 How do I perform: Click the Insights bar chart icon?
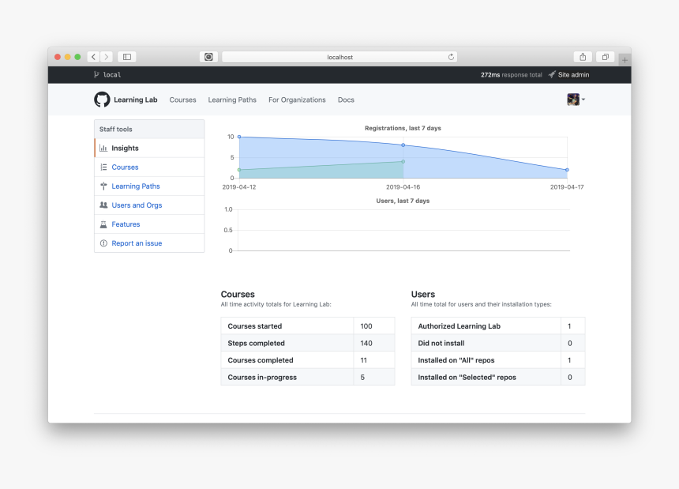(x=103, y=149)
